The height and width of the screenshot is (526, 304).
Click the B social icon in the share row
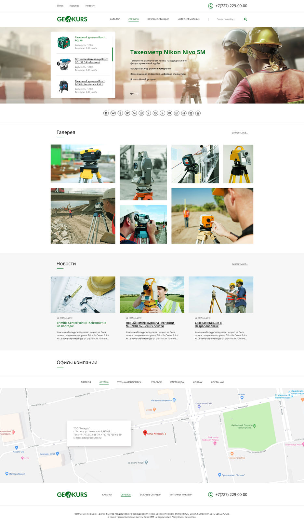coord(106,113)
